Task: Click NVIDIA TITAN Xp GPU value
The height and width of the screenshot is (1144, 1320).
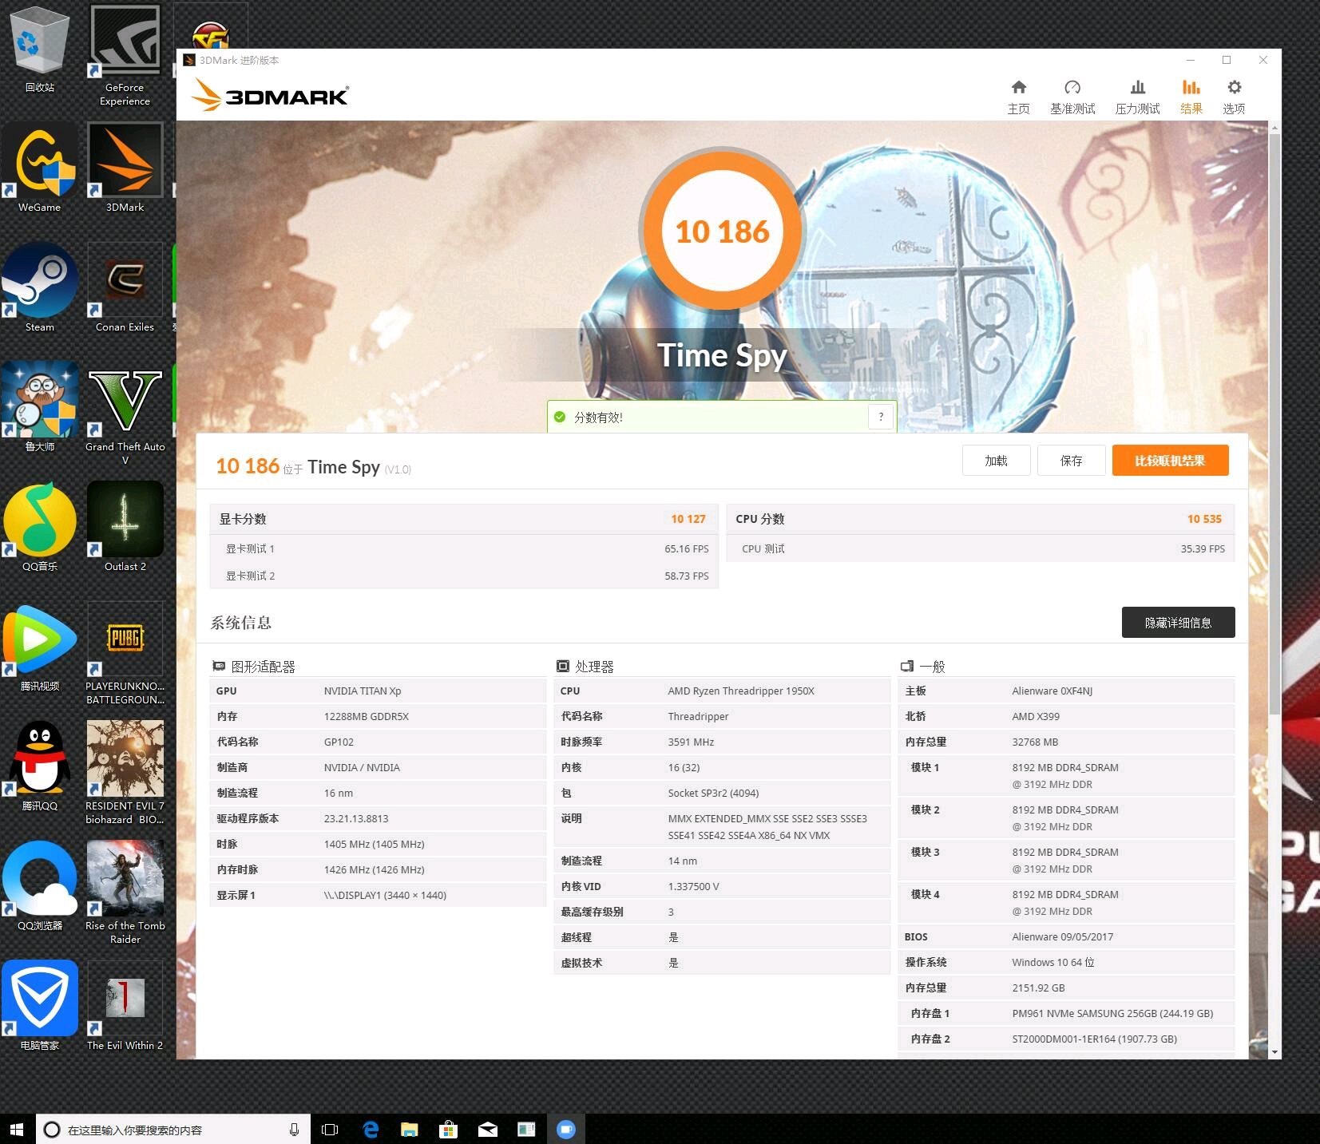Action: [x=363, y=691]
